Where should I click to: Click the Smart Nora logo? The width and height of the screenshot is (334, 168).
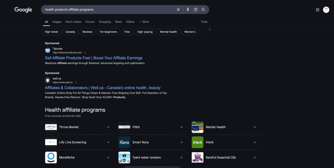(x=124, y=142)
